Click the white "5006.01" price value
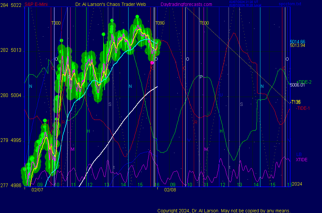This screenshot has height=213, width=322. 297,85
